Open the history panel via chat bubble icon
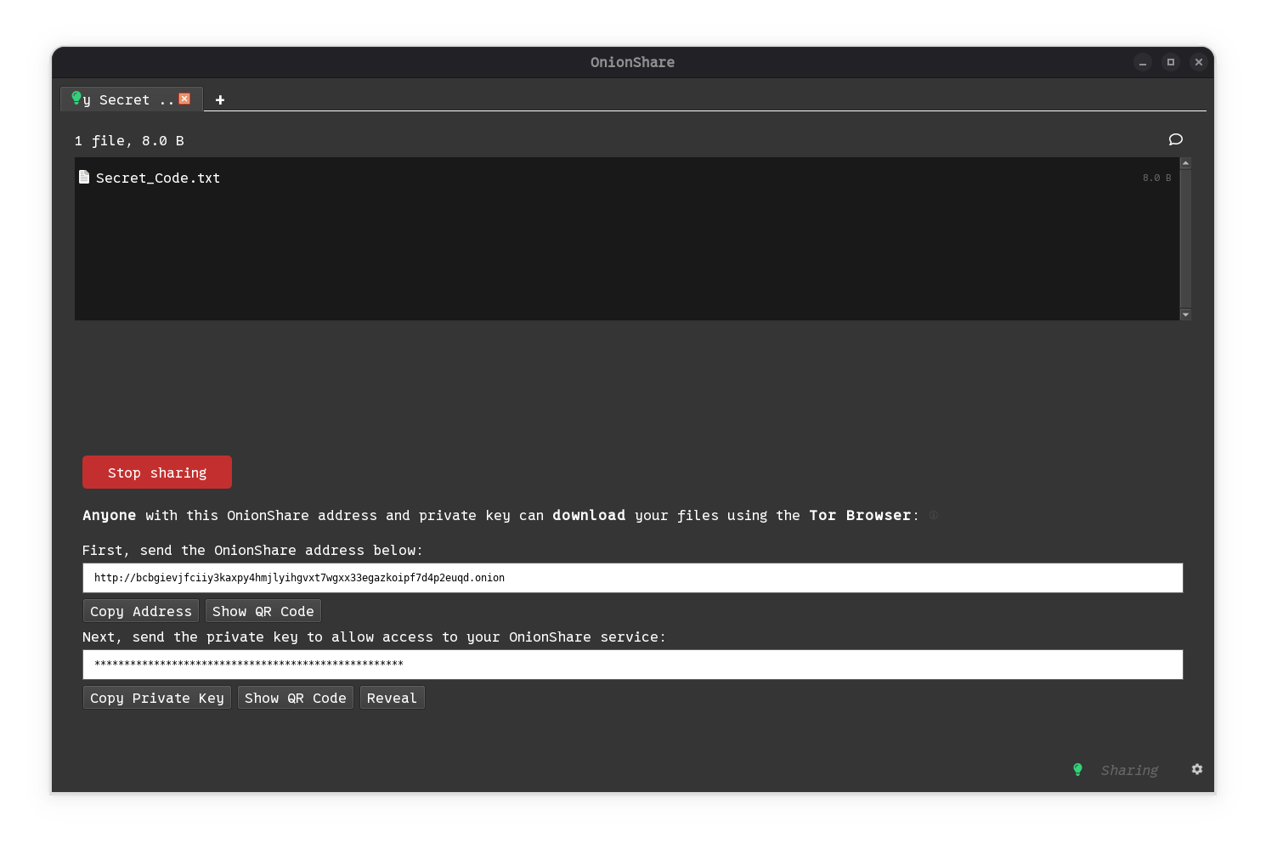The image size is (1266, 849). 1175,139
